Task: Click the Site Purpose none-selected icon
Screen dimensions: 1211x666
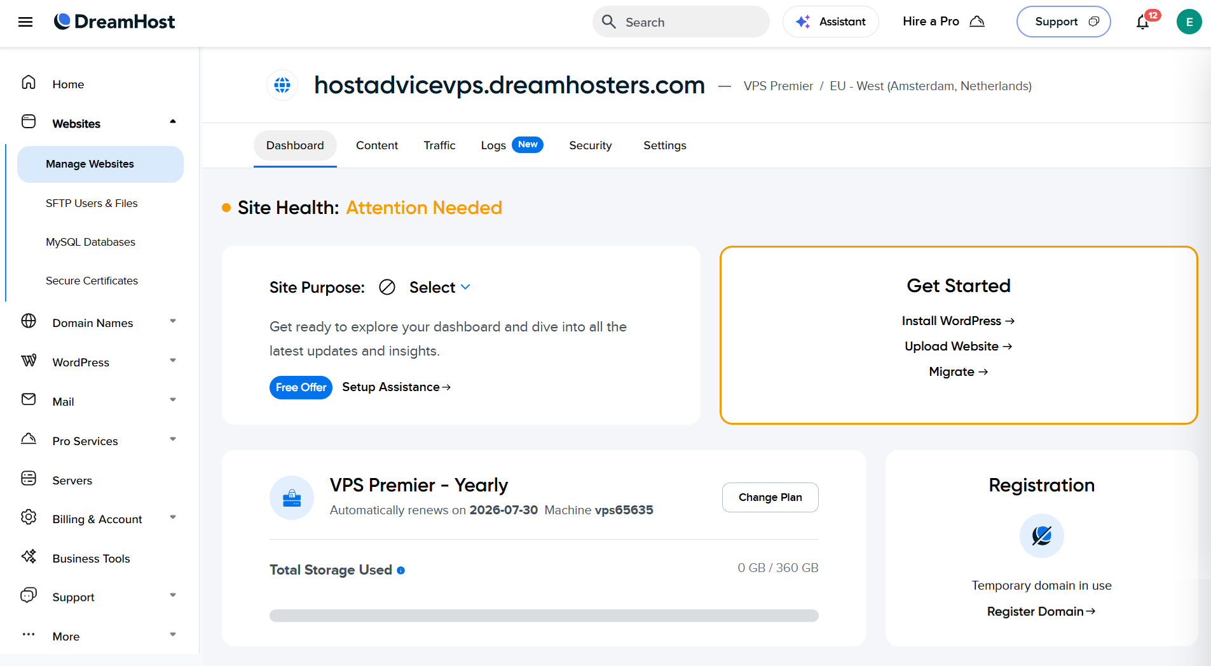Action: click(387, 287)
